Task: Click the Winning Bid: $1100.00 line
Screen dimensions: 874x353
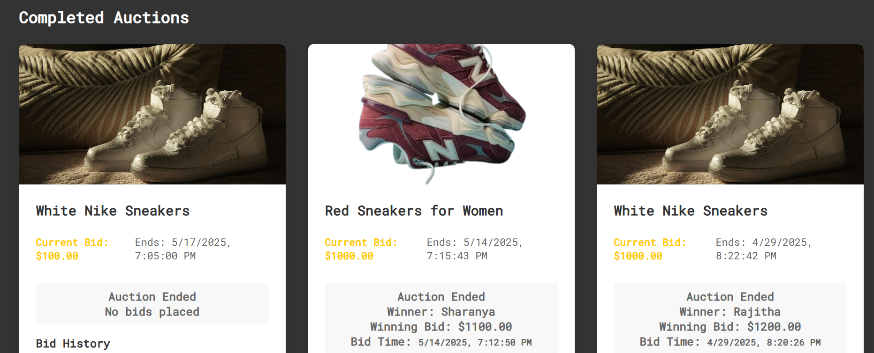Action: click(x=441, y=327)
